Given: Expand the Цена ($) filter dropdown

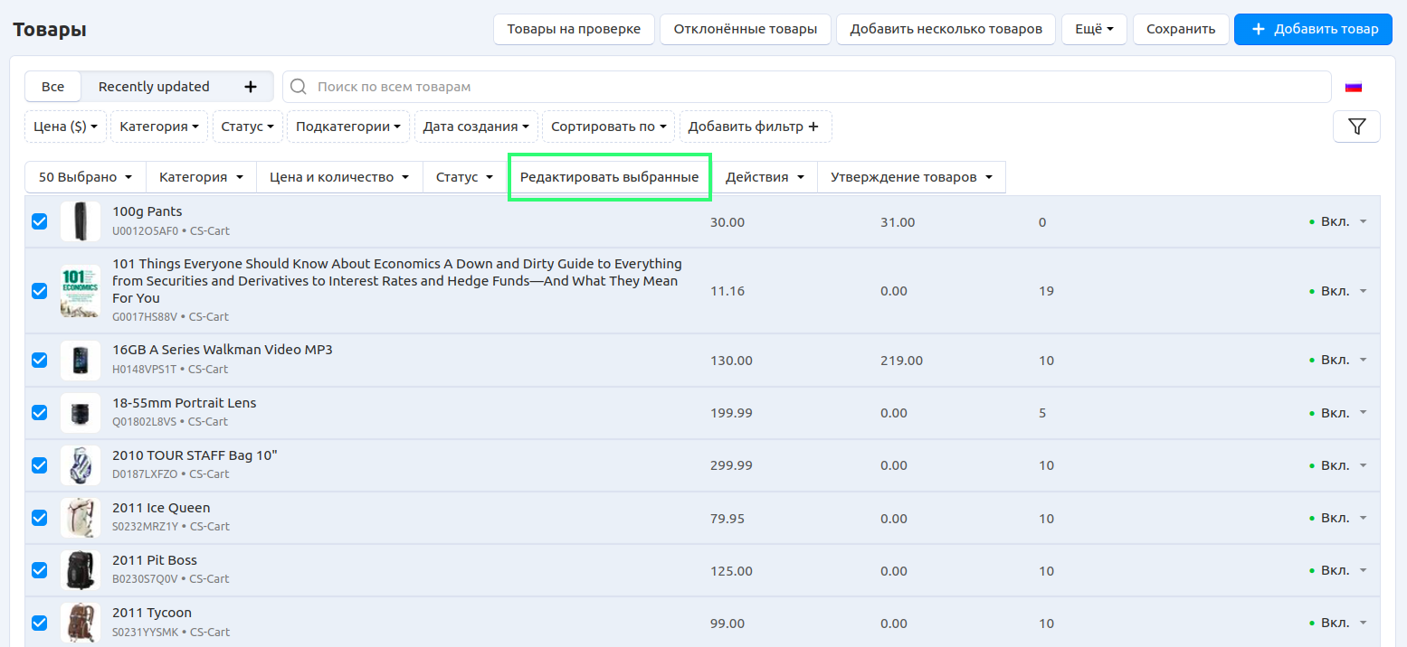Looking at the screenshot, I should (x=65, y=127).
